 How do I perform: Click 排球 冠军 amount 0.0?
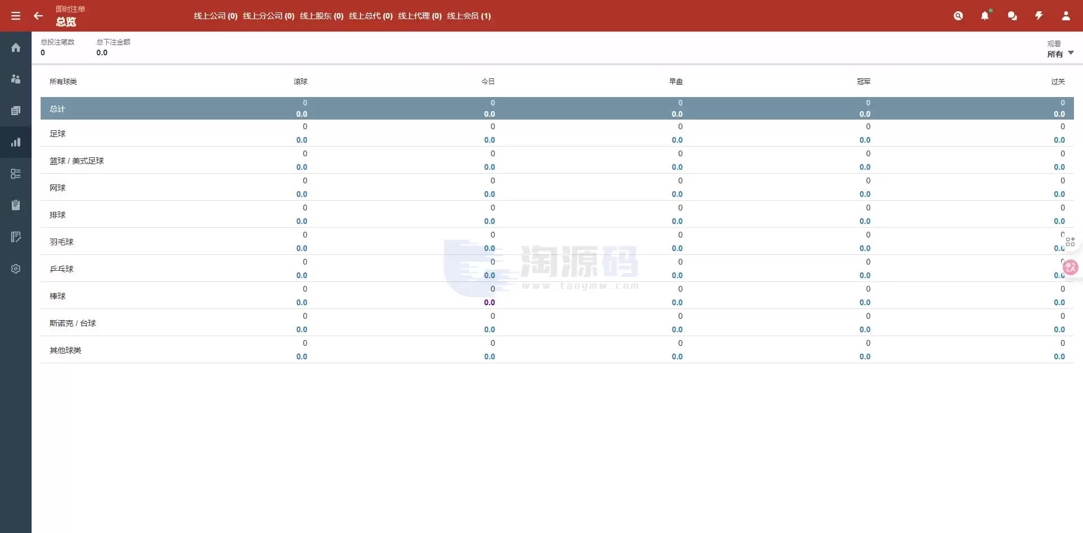tap(865, 221)
